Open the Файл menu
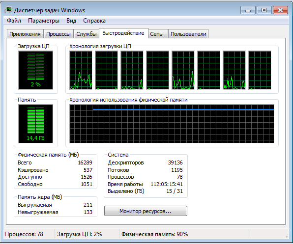 point(14,21)
